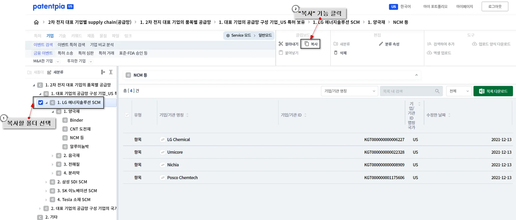Click the ID KGT000000000022328 cell
The image size is (516, 220).
(x=384, y=152)
